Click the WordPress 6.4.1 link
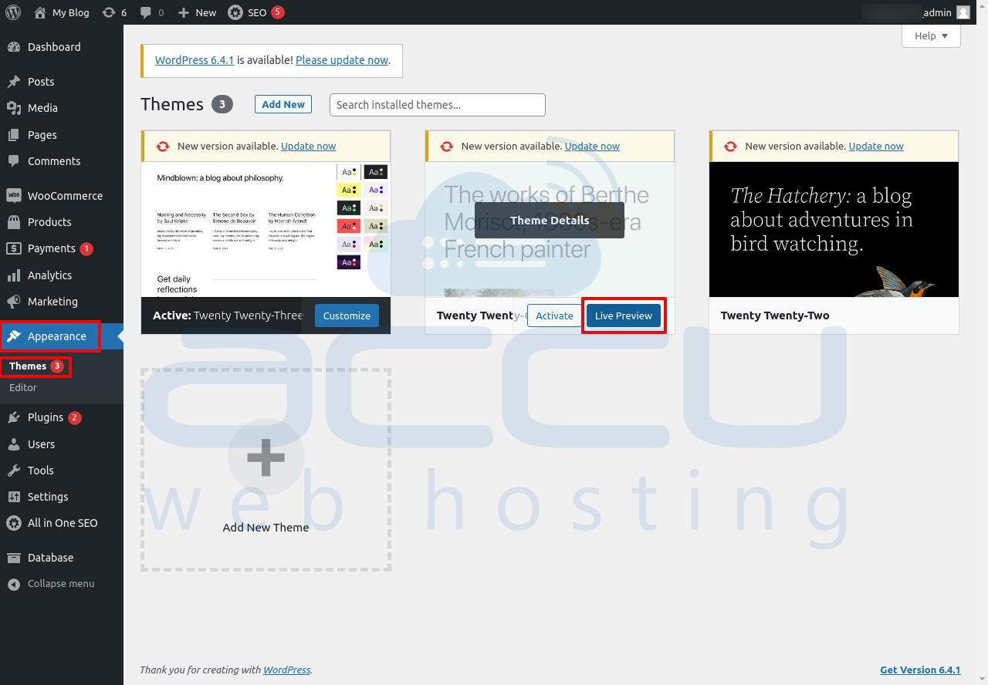This screenshot has height=685, width=988. click(195, 60)
